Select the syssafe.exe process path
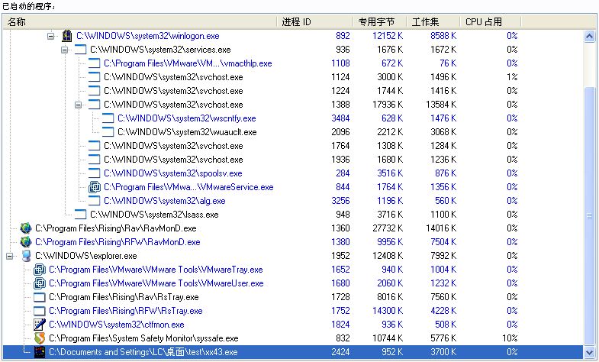599x362 pixels. coord(143,338)
